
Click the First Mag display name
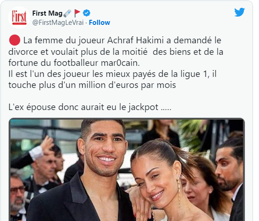coord(47,13)
